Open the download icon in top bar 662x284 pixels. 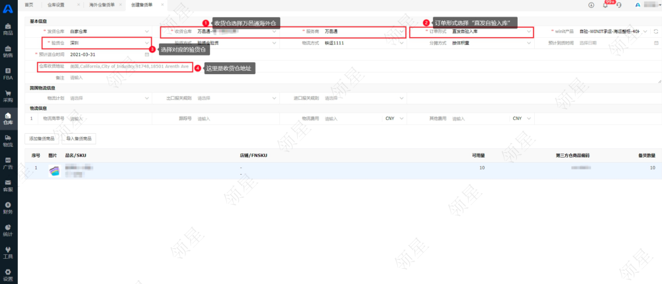click(x=591, y=5)
